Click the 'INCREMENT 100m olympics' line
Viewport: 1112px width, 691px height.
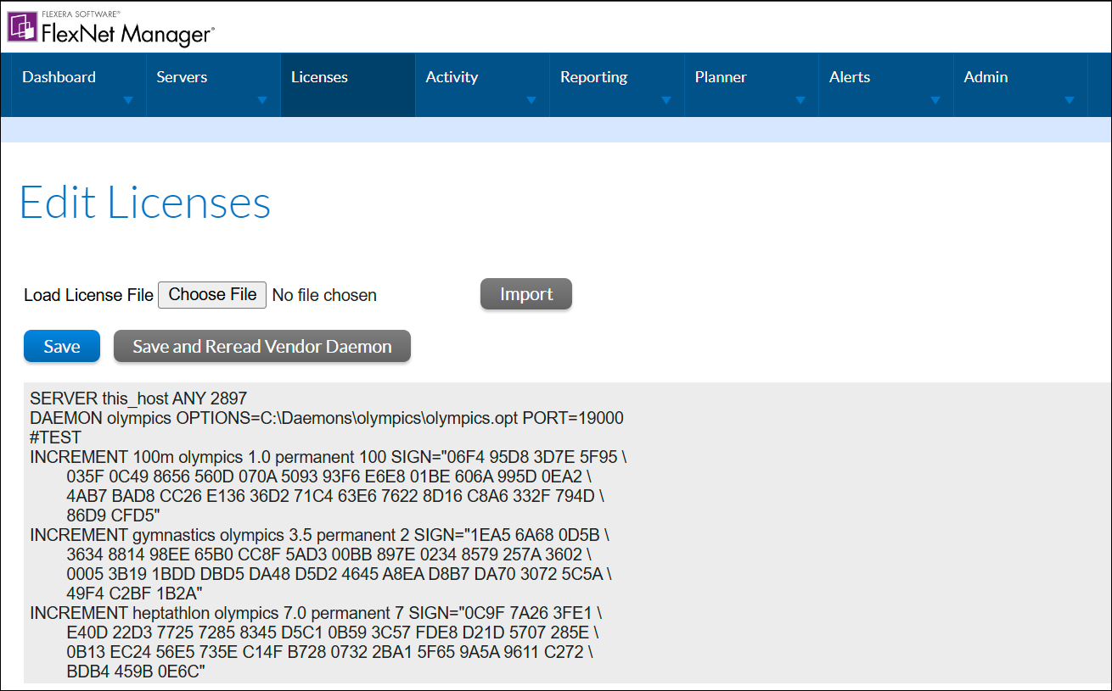click(x=329, y=457)
